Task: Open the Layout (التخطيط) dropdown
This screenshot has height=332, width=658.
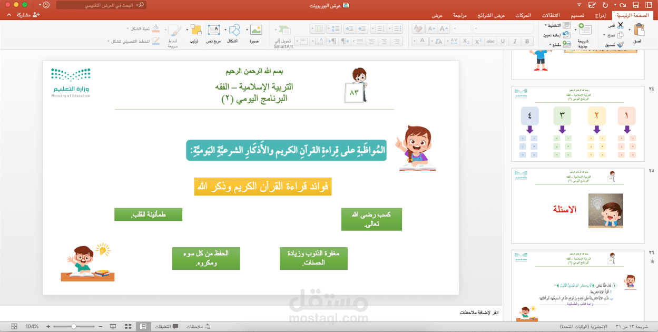Action: click(558, 25)
